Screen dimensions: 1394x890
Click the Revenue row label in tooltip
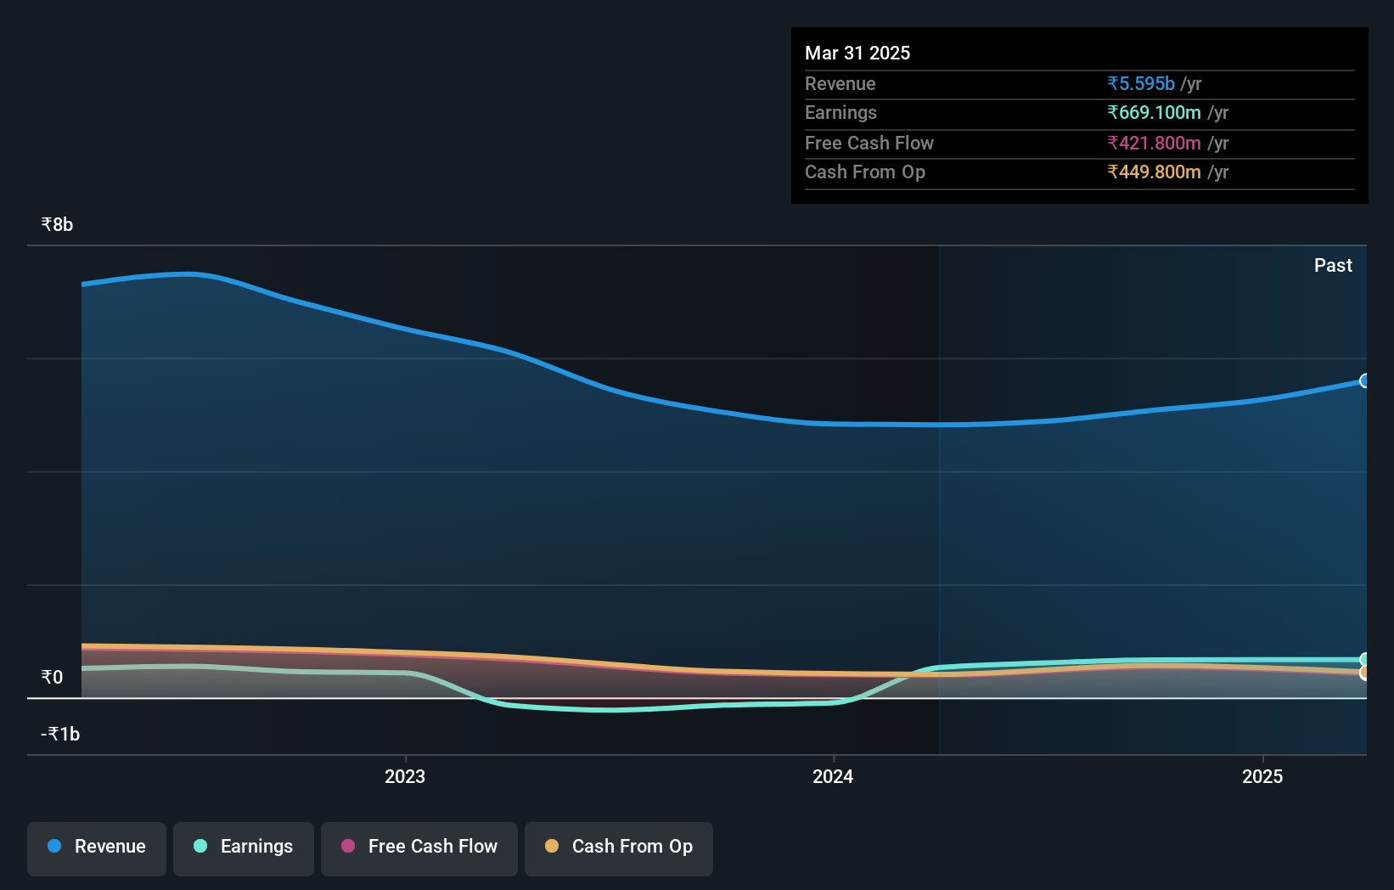click(x=840, y=83)
